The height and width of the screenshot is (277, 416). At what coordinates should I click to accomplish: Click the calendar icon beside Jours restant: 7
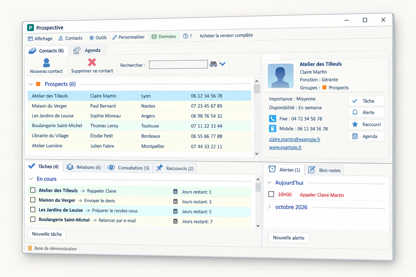point(175,221)
